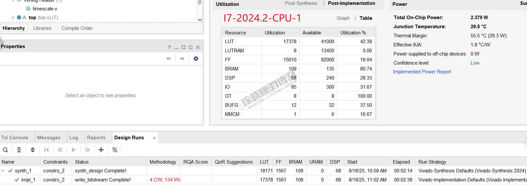Sort by Resource column header
The width and height of the screenshot is (527, 186).
tap(242, 33)
